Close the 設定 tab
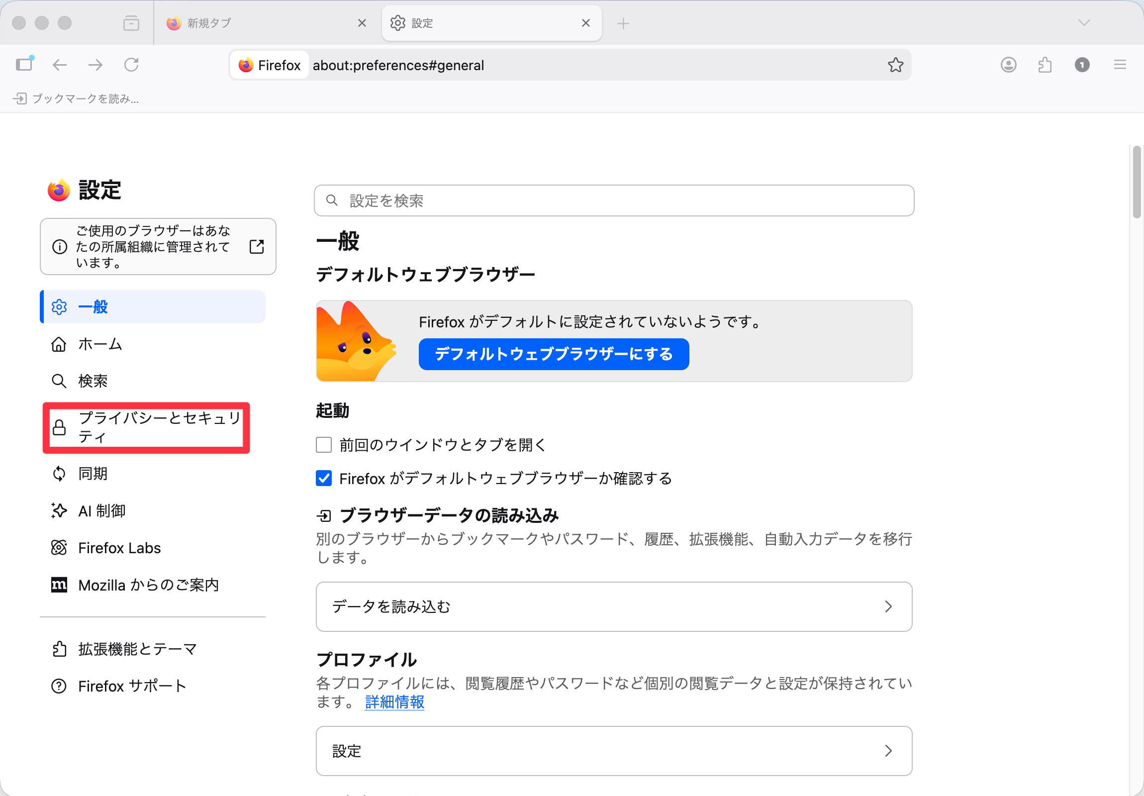1144x796 pixels. 585,23
